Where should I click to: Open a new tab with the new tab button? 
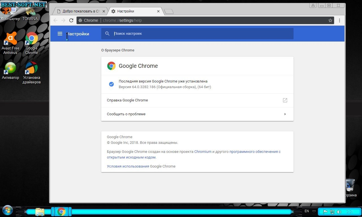click(169, 12)
